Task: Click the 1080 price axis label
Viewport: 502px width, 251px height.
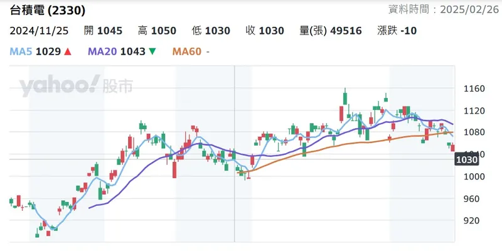Action: (x=474, y=132)
